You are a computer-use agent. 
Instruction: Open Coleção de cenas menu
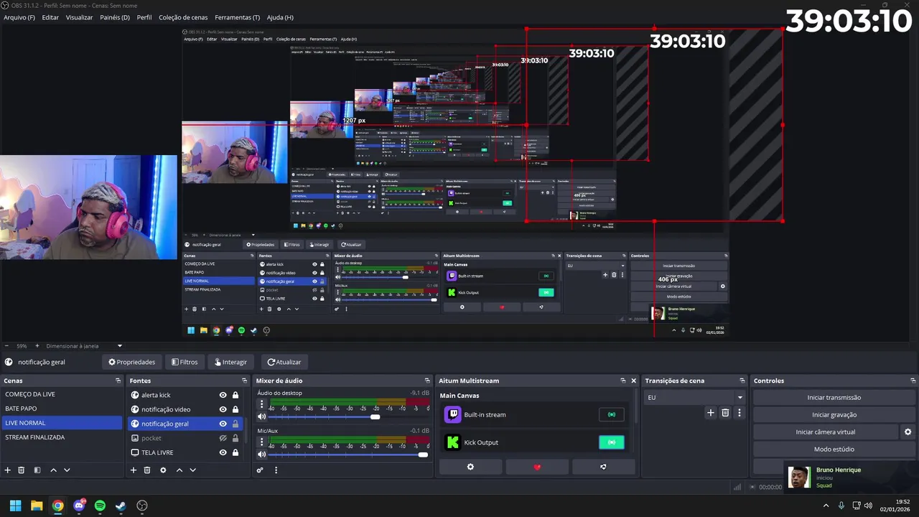pyautogui.click(x=183, y=17)
